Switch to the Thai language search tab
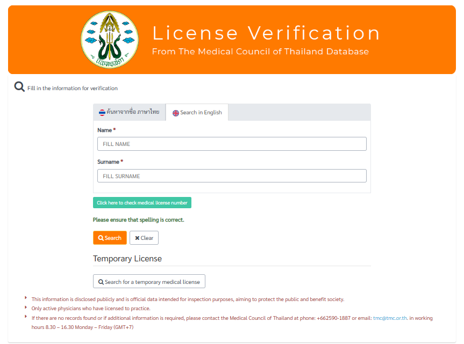Viewport: 464px width, 344px height. 129,112
